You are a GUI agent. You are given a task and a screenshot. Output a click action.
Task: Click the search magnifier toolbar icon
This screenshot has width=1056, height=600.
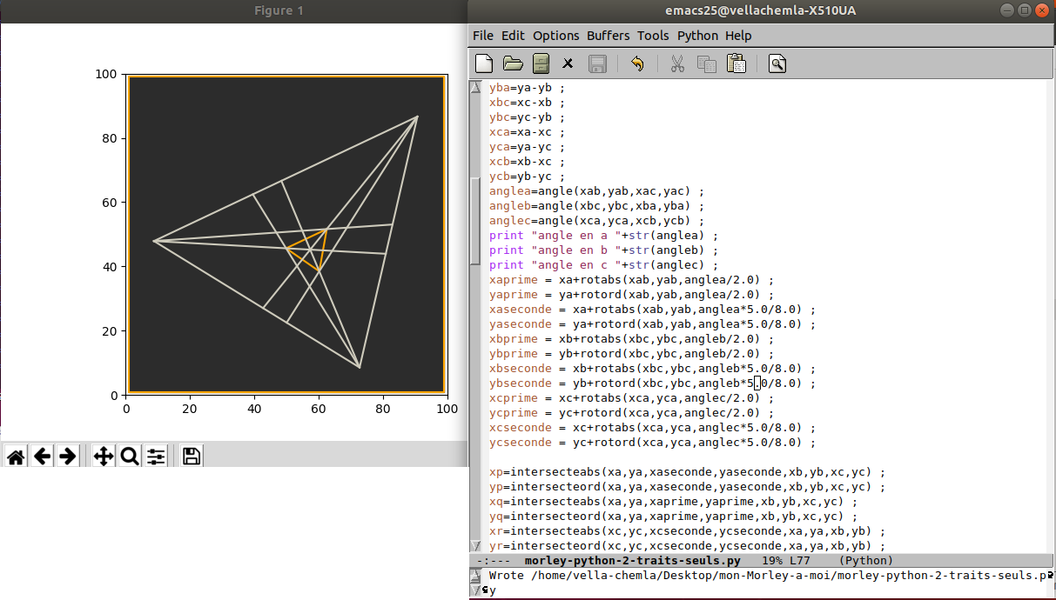point(777,63)
